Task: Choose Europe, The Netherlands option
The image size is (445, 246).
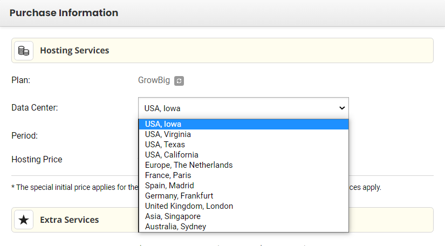Action: click(x=243, y=165)
